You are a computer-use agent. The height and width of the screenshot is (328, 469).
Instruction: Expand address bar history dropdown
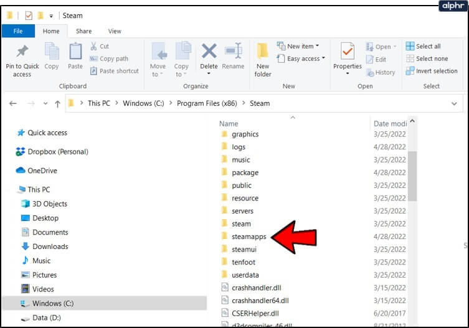(454, 104)
